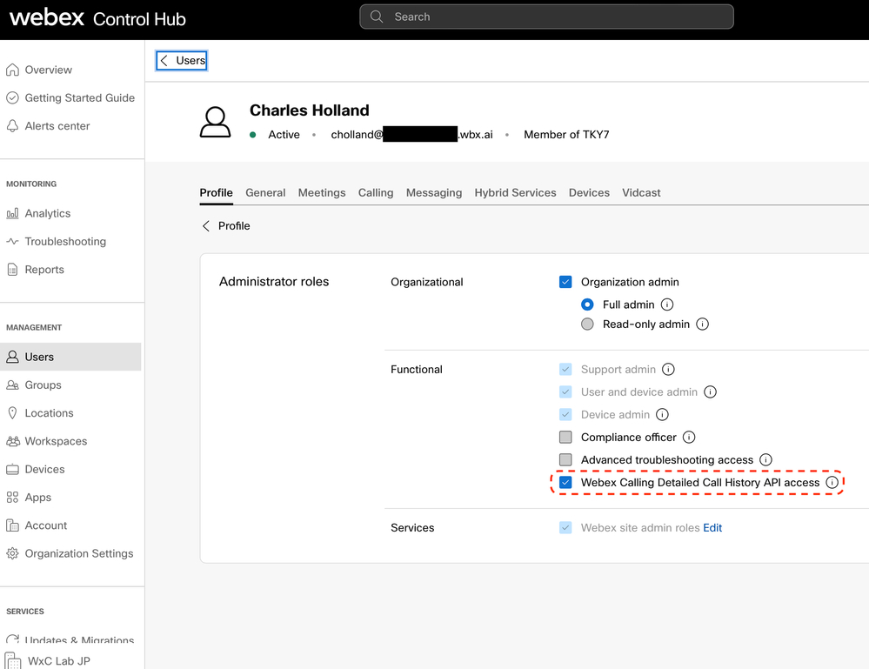Show info for Compliance officer role
This screenshot has width=869, height=669.
coord(689,438)
